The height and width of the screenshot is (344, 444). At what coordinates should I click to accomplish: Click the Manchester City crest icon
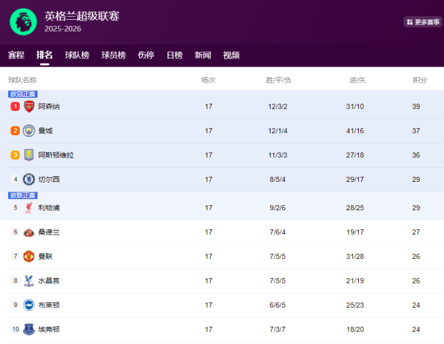point(29,131)
